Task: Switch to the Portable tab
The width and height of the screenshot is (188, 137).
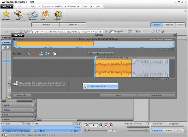Action: [169, 25]
